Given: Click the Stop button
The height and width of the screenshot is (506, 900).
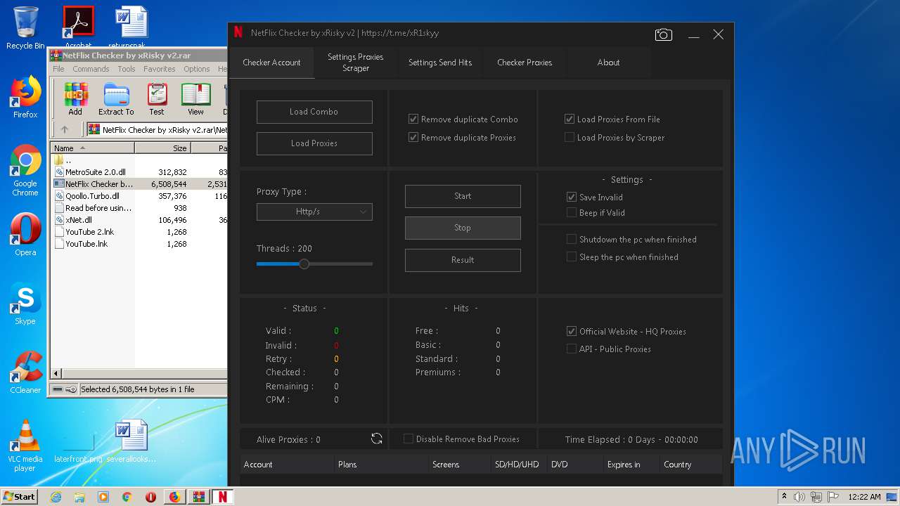Looking at the screenshot, I should [x=463, y=228].
